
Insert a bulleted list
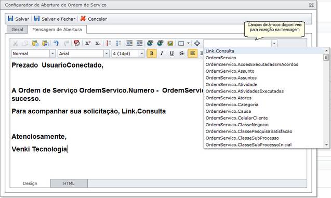119,43
